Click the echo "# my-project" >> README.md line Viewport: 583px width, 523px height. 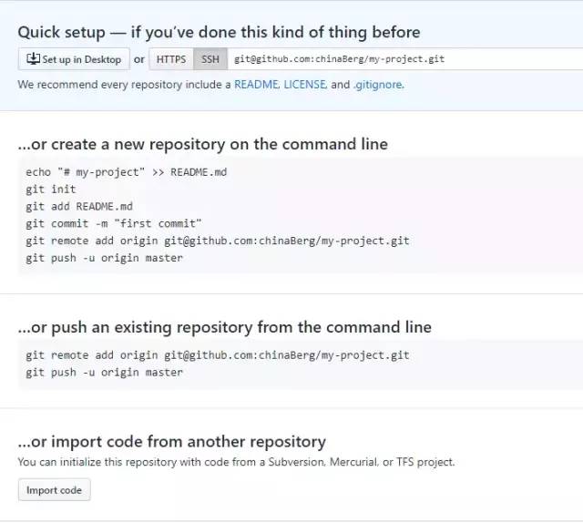[x=127, y=172]
